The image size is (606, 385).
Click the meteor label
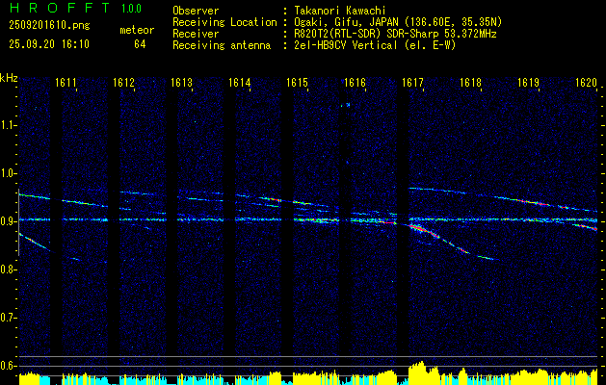(137, 30)
